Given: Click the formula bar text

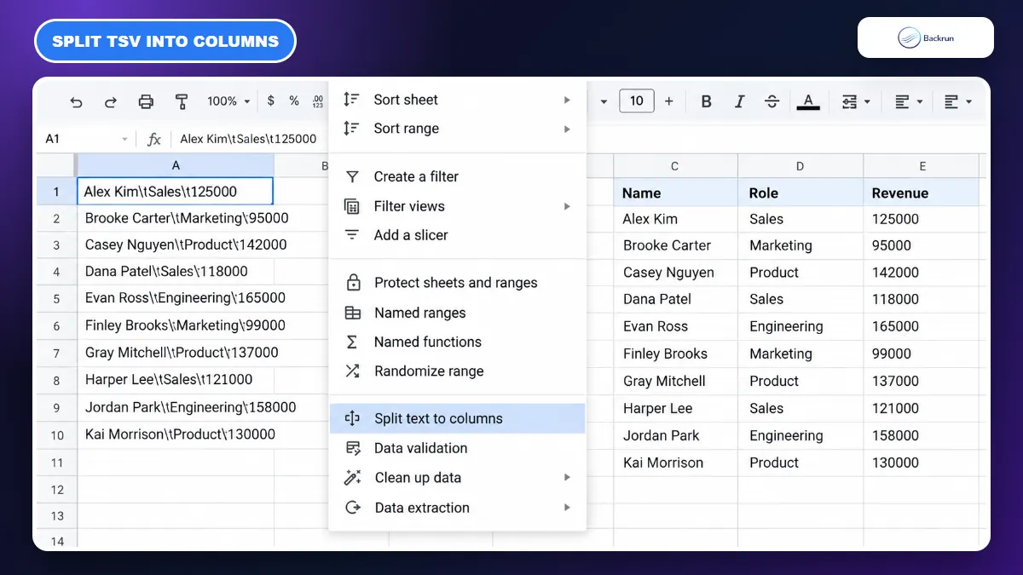Looking at the screenshot, I should point(248,139).
